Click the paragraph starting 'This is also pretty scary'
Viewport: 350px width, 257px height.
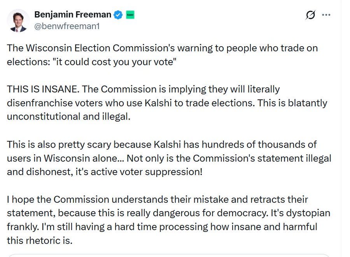coord(169,158)
